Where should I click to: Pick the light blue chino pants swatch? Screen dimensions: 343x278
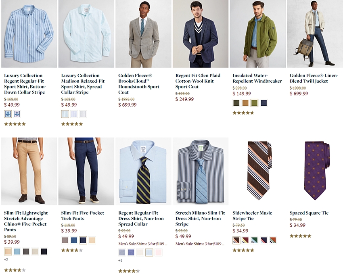click(17, 251)
